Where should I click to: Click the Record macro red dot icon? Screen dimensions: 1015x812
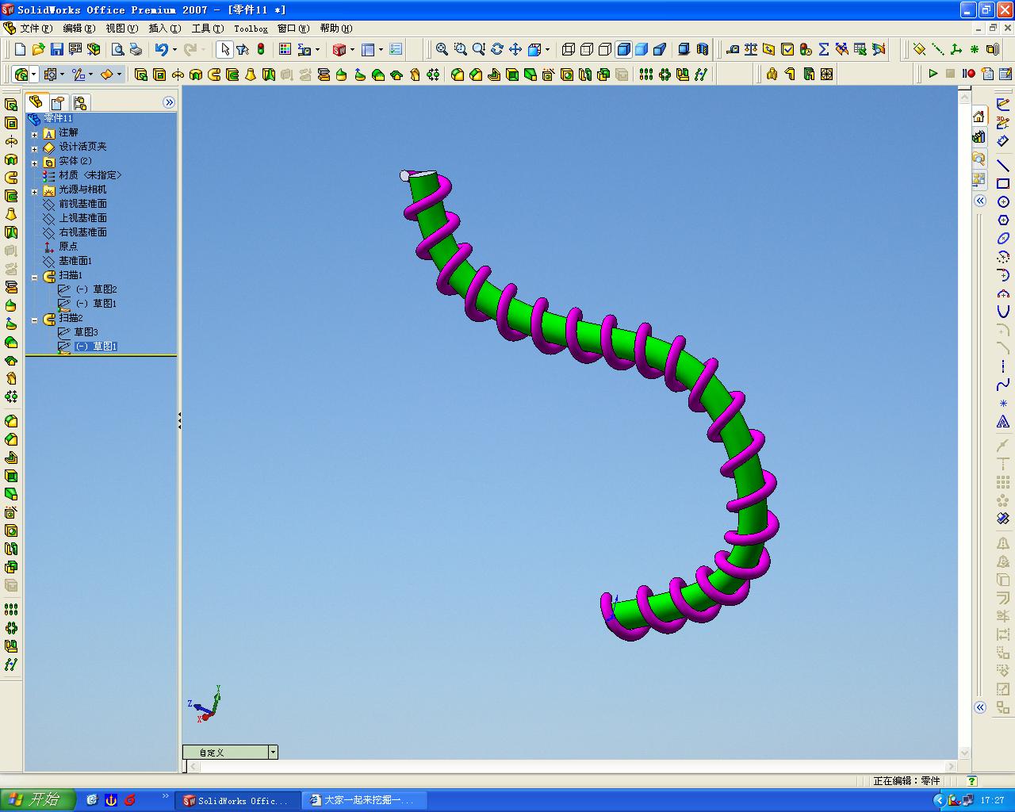click(969, 74)
